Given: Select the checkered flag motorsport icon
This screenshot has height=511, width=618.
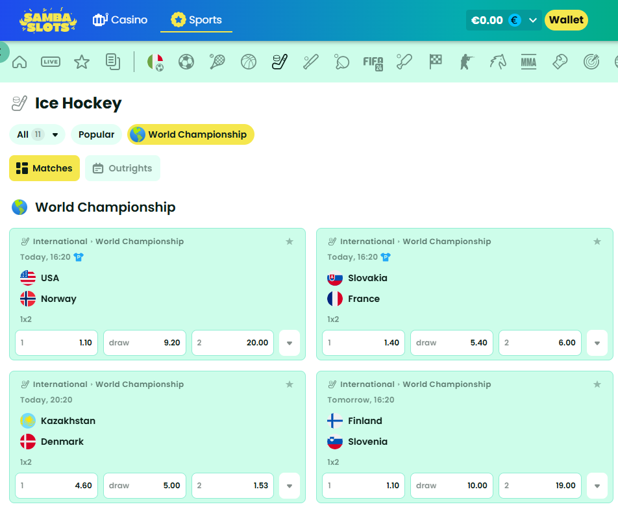Looking at the screenshot, I should [435, 62].
